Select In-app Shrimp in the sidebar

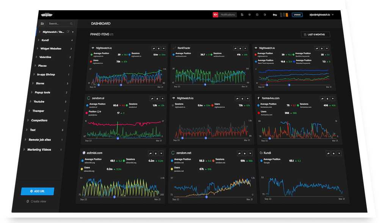pyautogui.click(x=46, y=75)
